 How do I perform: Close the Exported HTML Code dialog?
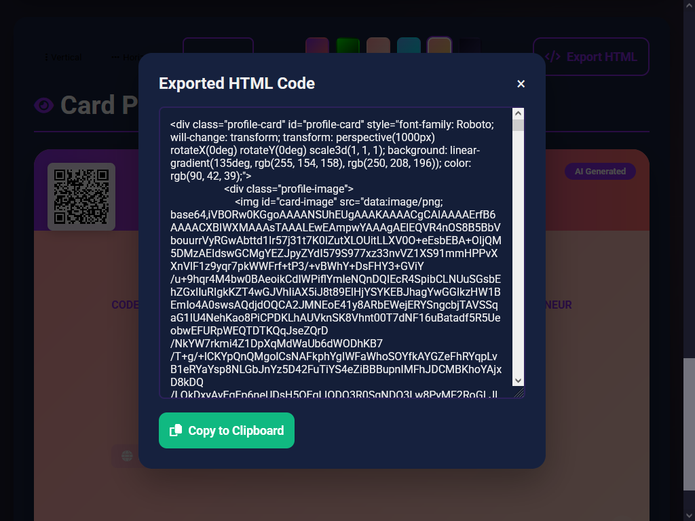click(x=521, y=83)
